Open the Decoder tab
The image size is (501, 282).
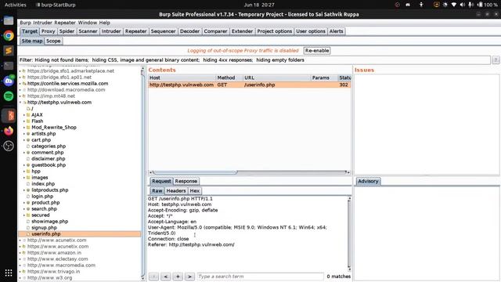(x=189, y=31)
